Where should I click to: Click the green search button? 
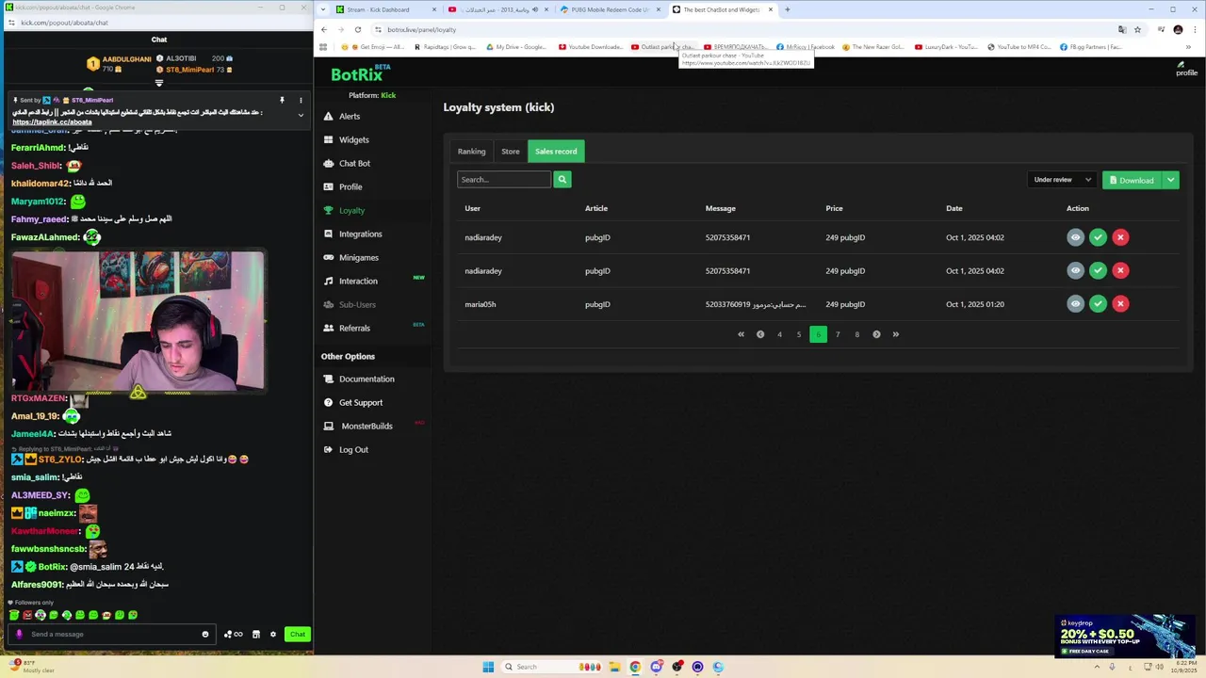[x=562, y=179]
